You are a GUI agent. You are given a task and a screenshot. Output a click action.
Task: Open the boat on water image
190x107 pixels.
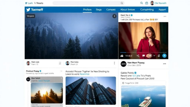143,96
